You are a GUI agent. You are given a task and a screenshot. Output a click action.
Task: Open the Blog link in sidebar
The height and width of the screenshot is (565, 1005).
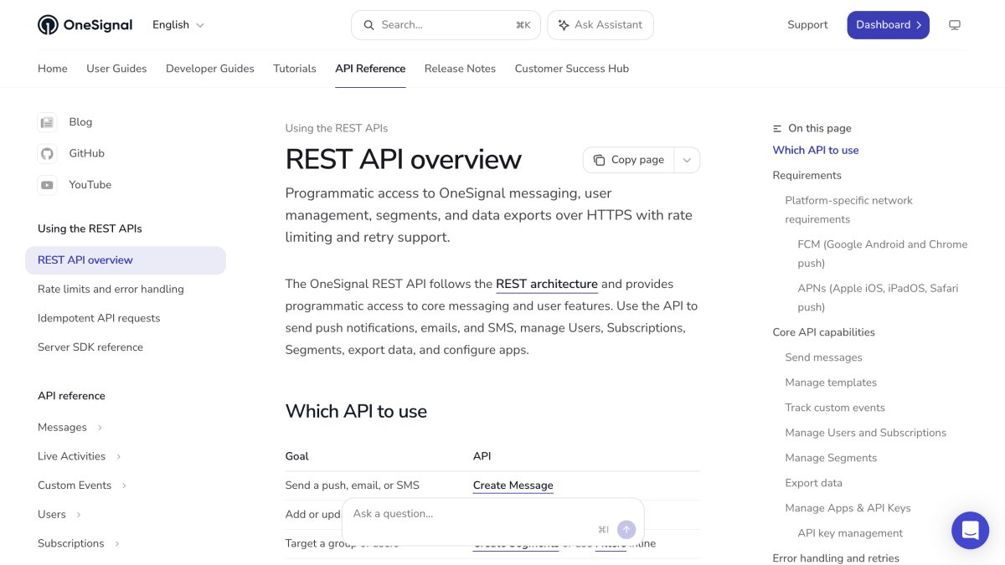pos(80,122)
